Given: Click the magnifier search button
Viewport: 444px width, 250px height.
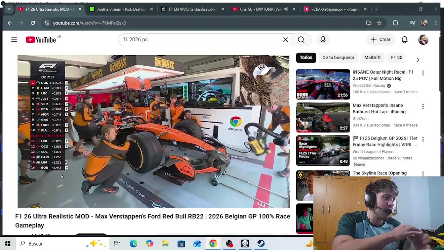Looking at the screenshot, I should pyautogui.click(x=301, y=40).
